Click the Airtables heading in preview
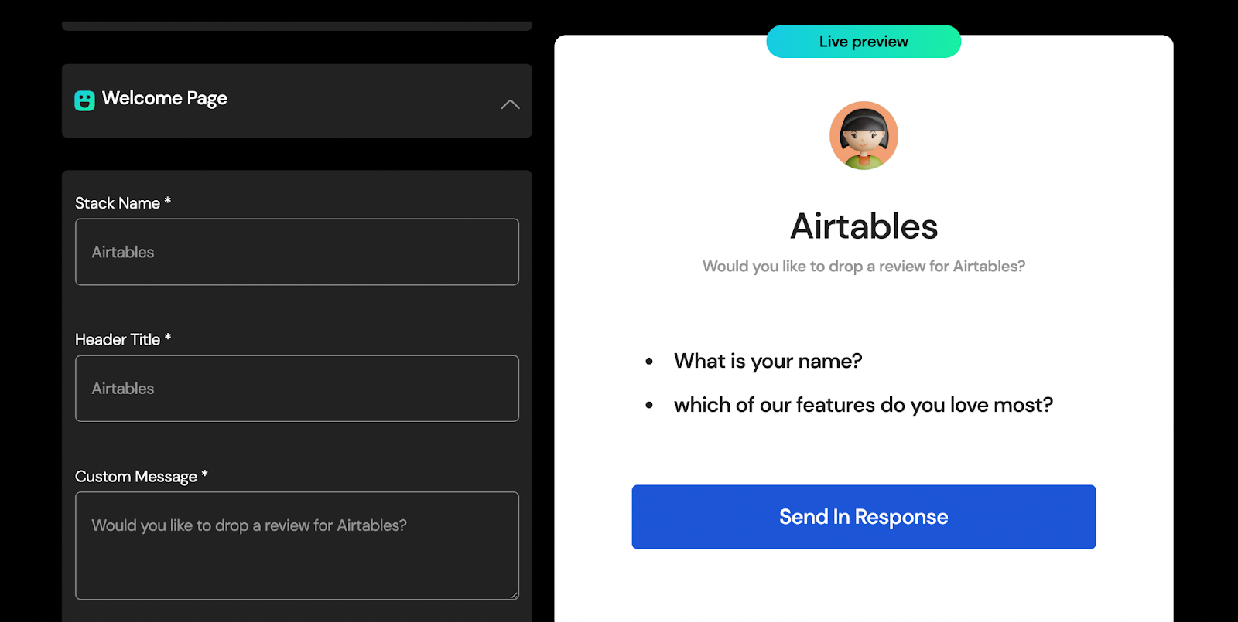 point(864,226)
